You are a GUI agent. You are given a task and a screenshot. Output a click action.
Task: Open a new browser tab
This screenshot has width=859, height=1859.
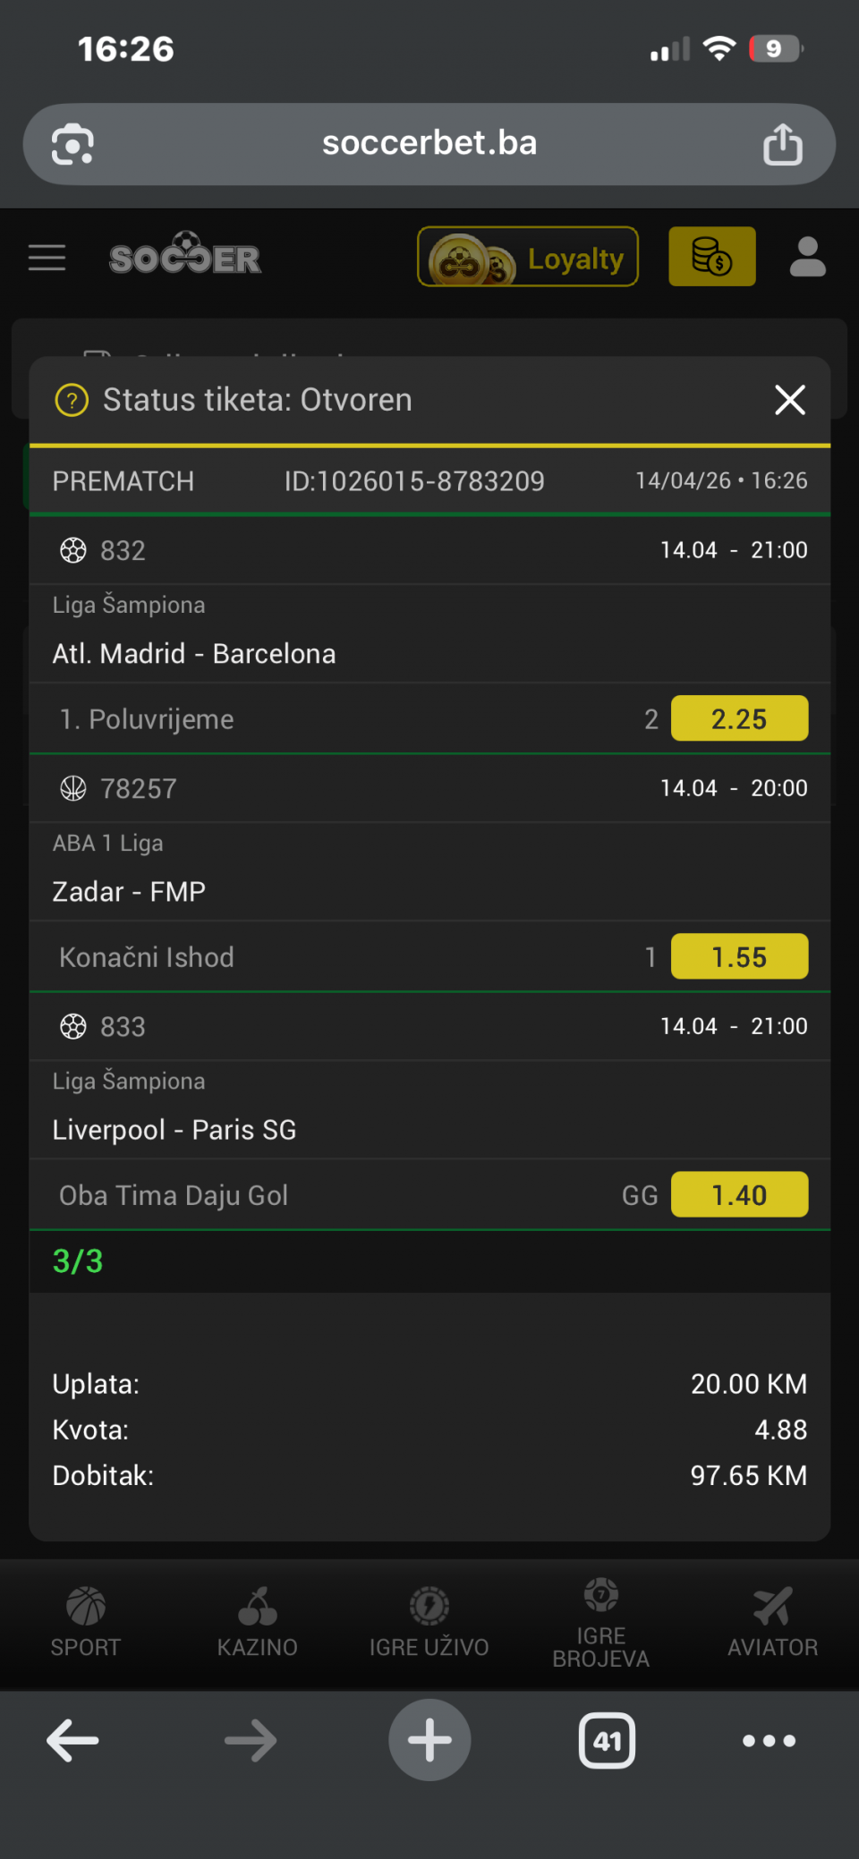[x=429, y=1741]
